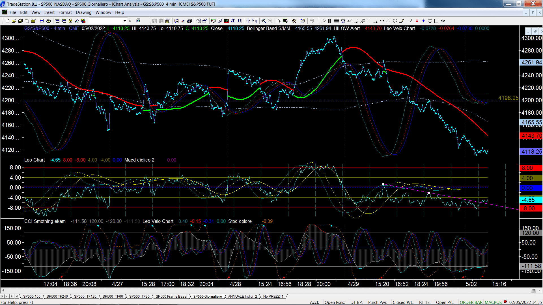543x305 pixels.
Task: Switch to the SP500_TF60 tab
Action: (113, 297)
